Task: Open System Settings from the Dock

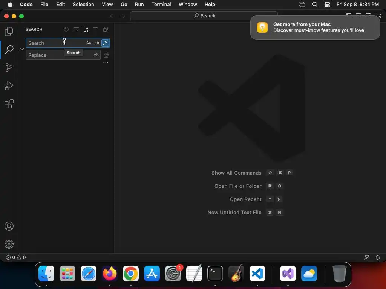Action: [173, 274]
